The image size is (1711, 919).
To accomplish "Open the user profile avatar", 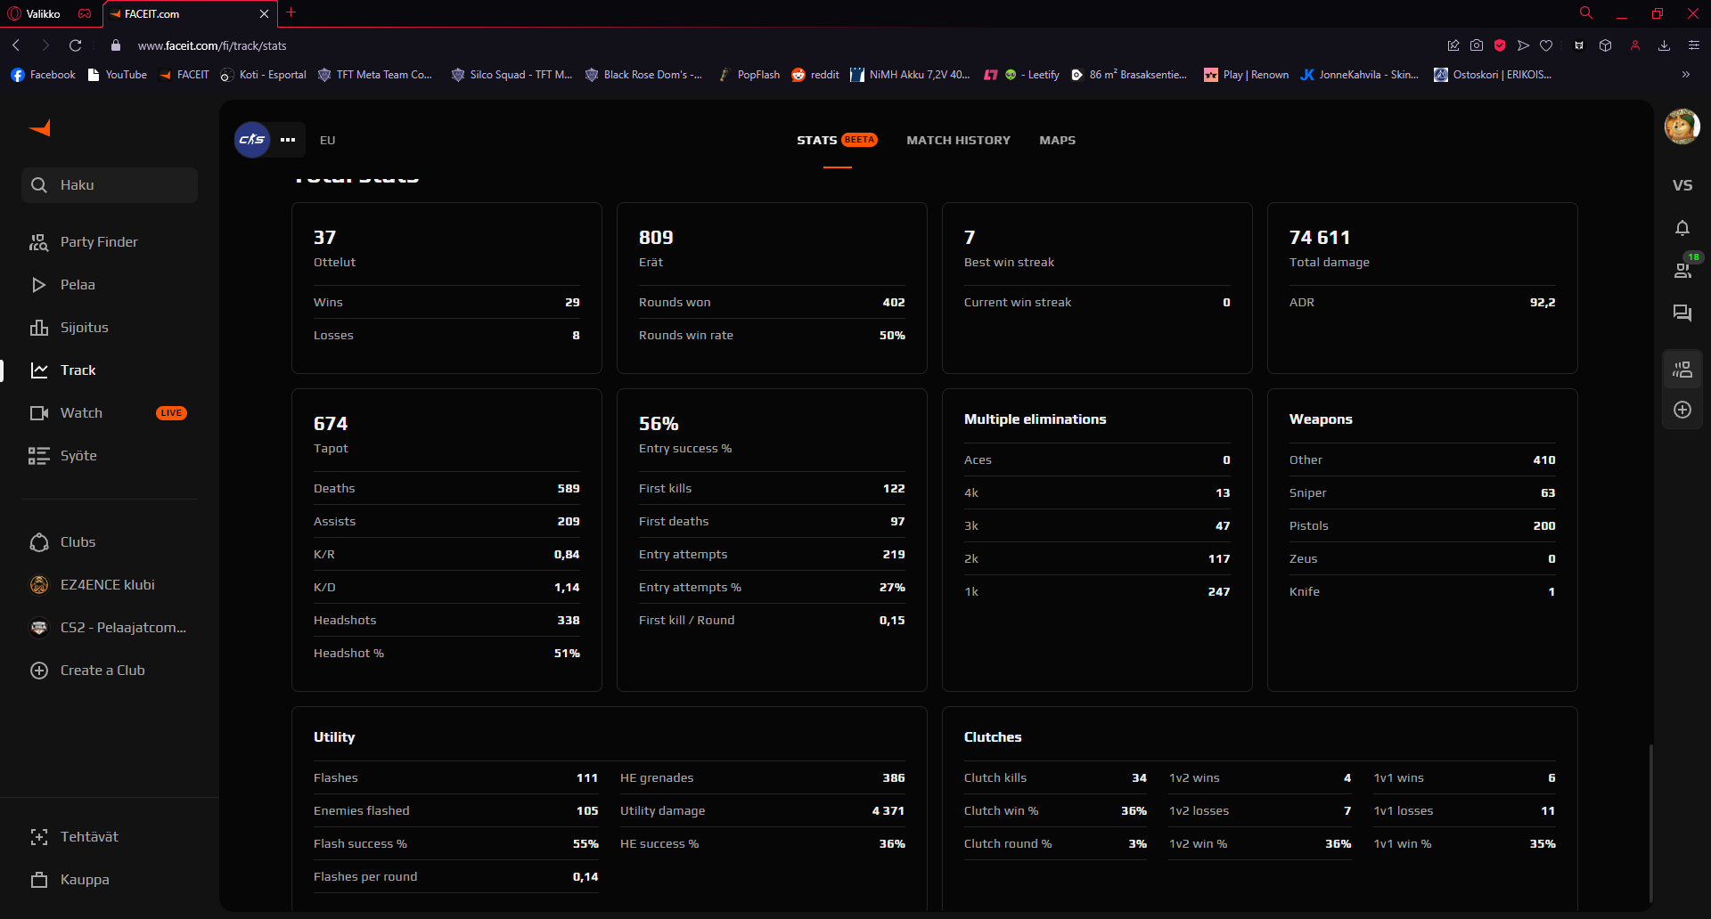I will 1681,126.
